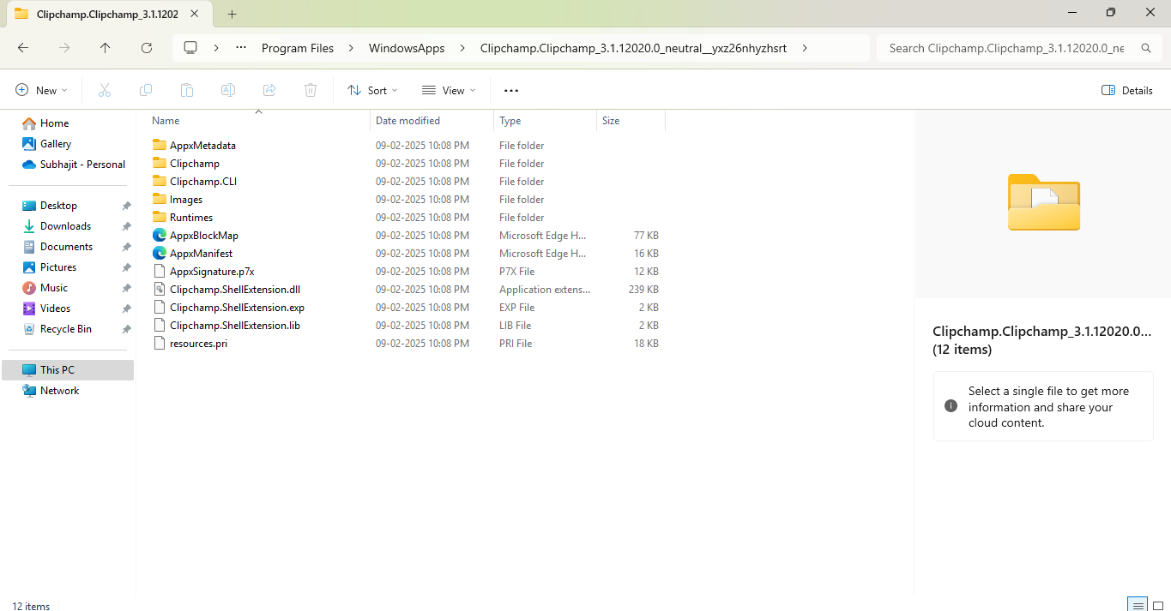Switch to large thumbnails view icon in status bar
This screenshot has width=1171, height=611.
1157,605
